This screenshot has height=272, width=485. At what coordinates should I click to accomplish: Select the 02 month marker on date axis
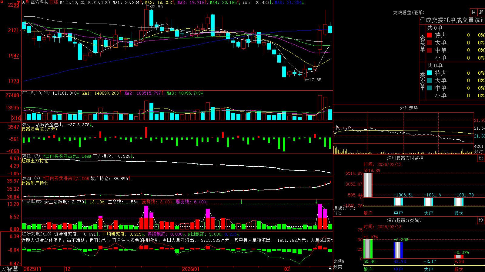point(287,269)
